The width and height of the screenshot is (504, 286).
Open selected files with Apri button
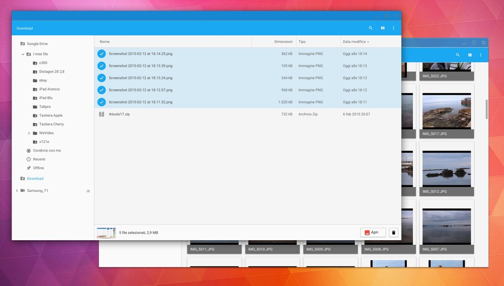click(x=373, y=233)
